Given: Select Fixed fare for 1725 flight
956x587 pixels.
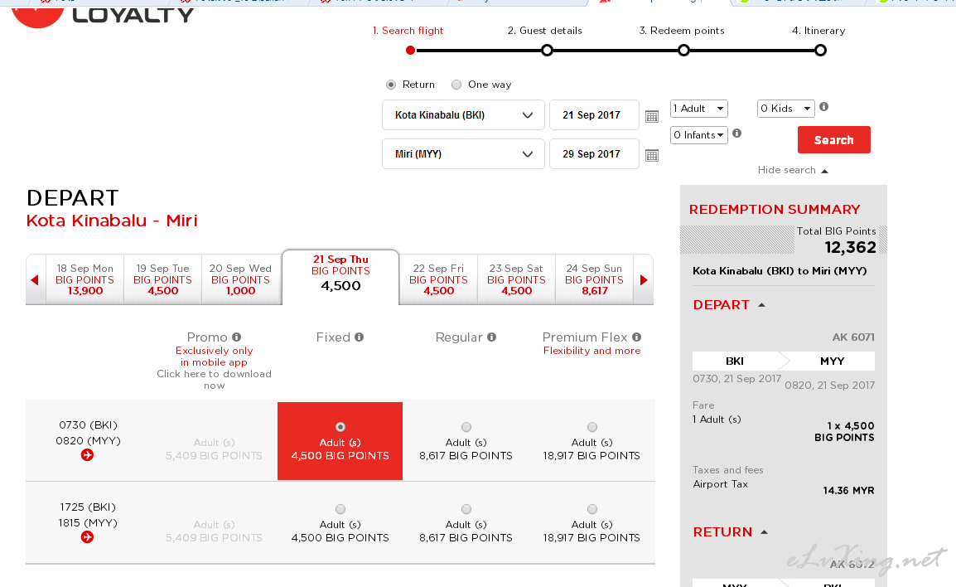Looking at the screenshot, I should coord(340,509).
